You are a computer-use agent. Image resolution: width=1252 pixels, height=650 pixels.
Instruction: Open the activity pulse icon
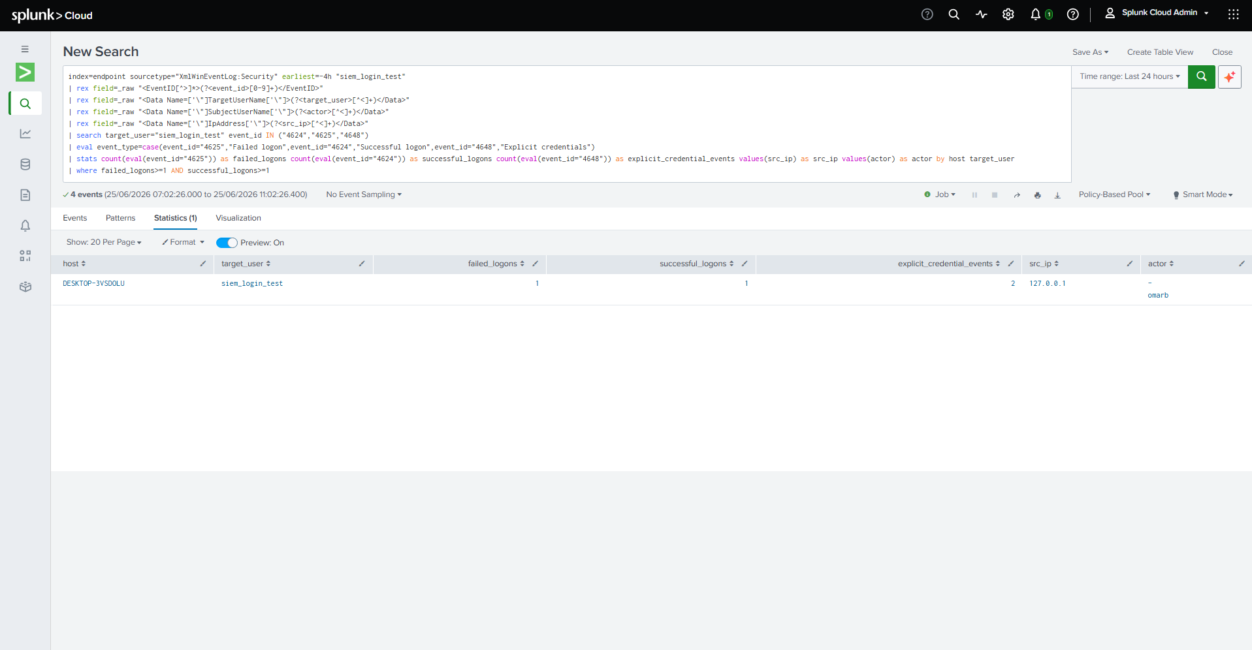[x=981, y=14]
